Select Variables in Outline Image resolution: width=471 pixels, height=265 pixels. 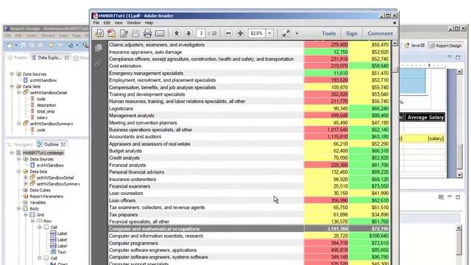[x=38, y=202]
